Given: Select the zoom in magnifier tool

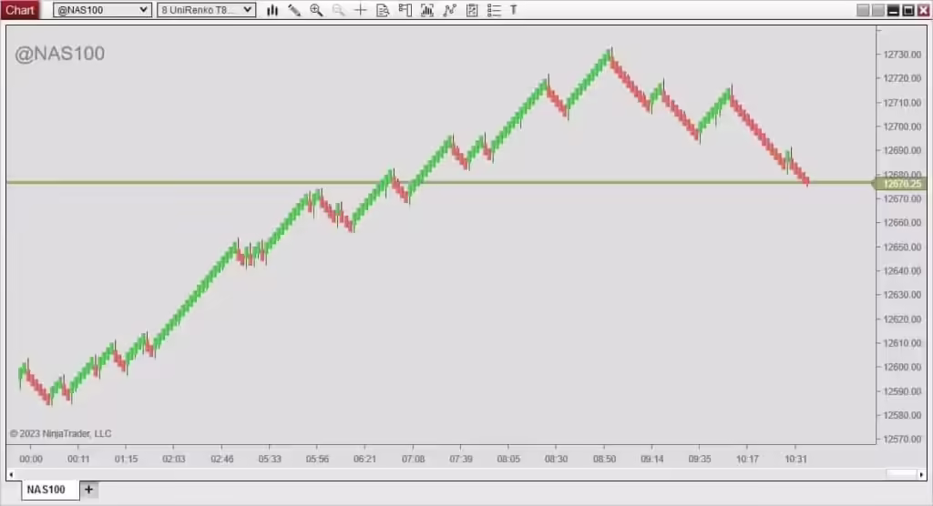Looking at the screenshot, I should point(316,10).
